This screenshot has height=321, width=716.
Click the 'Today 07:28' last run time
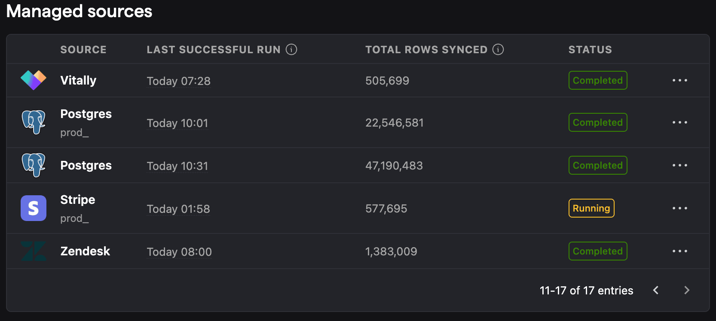[179, 81]
